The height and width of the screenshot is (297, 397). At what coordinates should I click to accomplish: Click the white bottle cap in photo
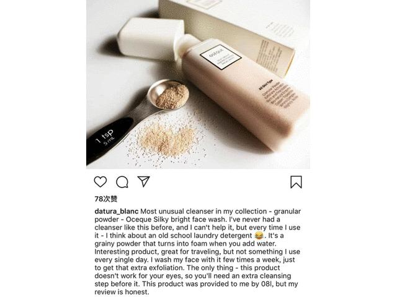(x=151, y=38)
